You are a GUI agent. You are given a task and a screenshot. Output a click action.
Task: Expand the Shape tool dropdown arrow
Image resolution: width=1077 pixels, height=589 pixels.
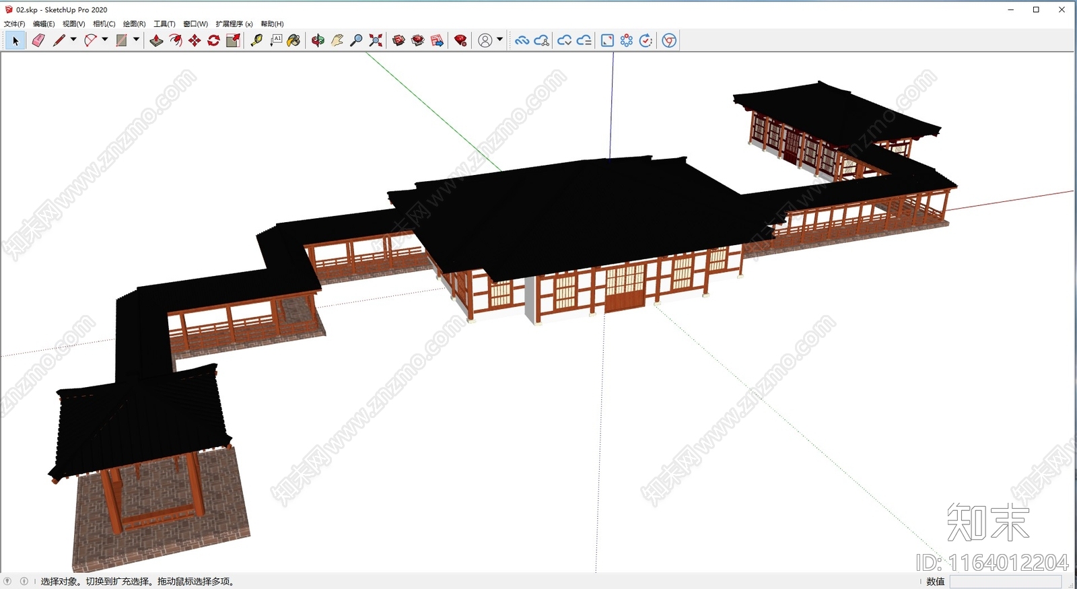pos(136,40)
